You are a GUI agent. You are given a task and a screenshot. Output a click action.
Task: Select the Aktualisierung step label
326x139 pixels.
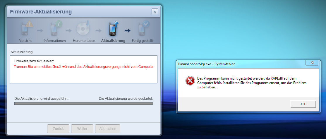tap(113, 41)
